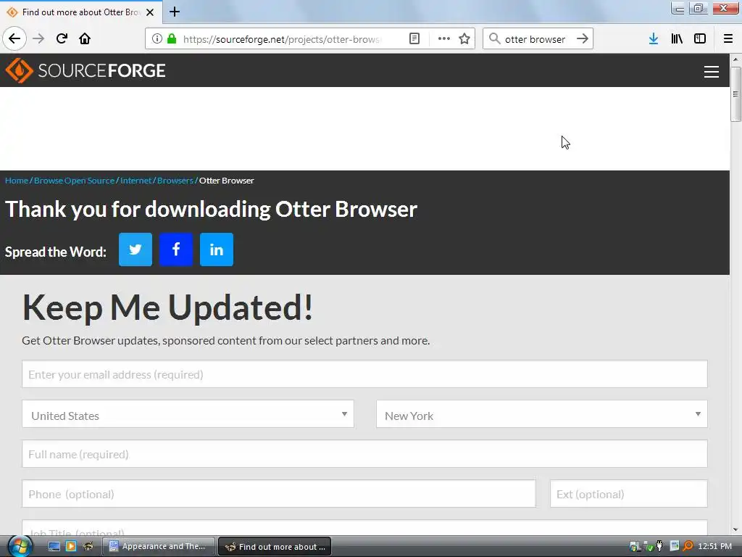Click the SourceForge logo

pos(86,70)
